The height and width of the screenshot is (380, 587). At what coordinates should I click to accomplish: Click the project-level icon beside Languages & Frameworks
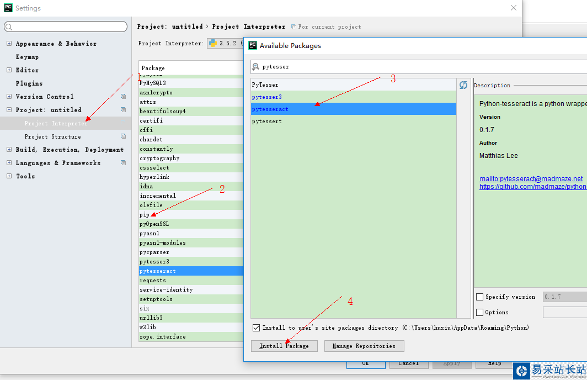(x=123, y=162)
